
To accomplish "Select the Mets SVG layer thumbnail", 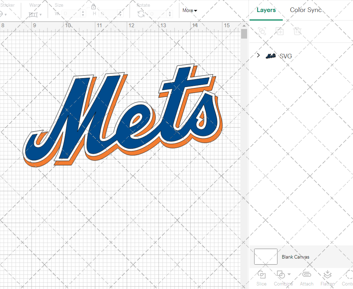I will pos(271,56).
